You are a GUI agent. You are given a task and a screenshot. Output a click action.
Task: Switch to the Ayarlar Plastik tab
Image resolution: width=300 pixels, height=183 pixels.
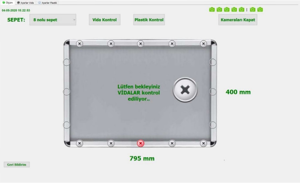(x=47, y=3)
